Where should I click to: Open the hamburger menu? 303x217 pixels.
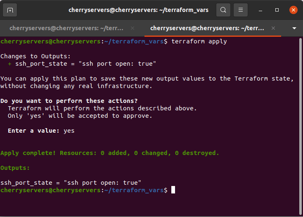(241, 10)
